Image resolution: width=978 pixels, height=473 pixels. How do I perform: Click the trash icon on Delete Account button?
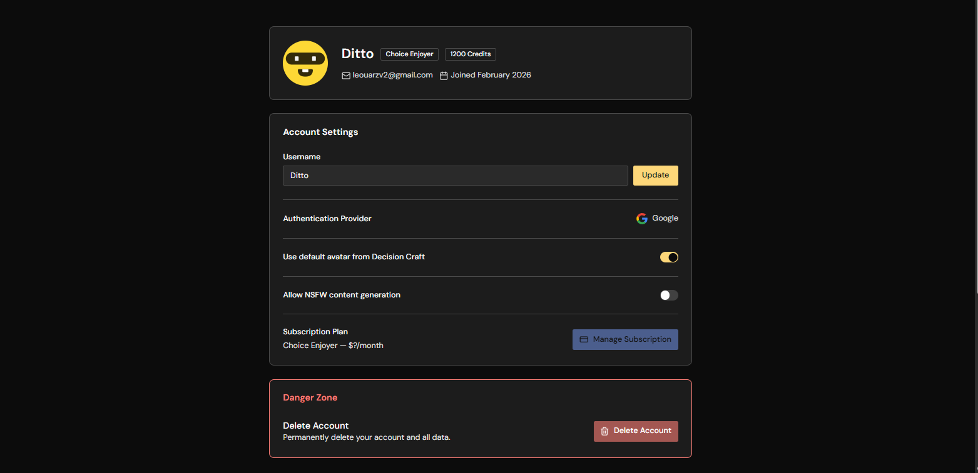click(x=604, y=431)
